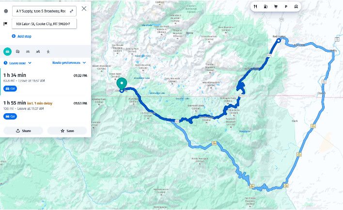Click the Granite Lake map label
Screen dimensions: 343x210
click(183, 99)
